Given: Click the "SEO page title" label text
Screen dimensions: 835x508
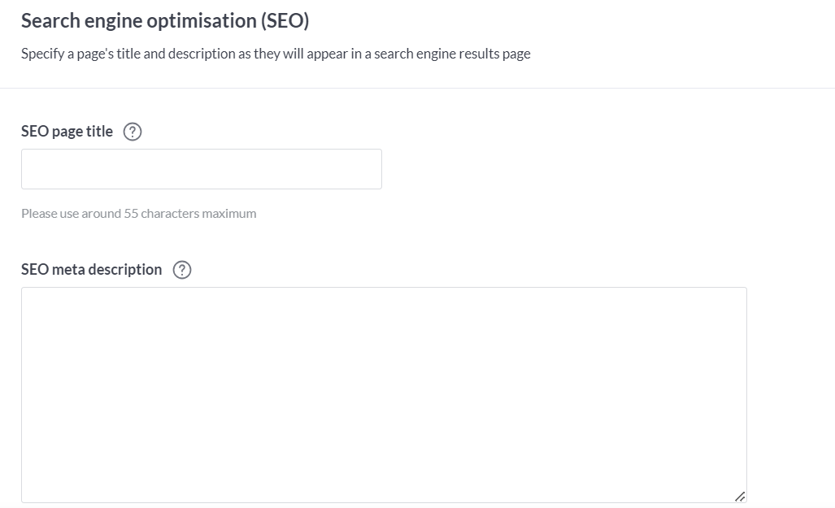Looking at the screenshot, I should point(67,132).
